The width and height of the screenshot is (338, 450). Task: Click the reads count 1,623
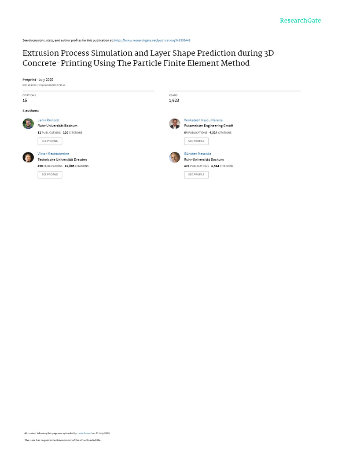click(174, 101)
